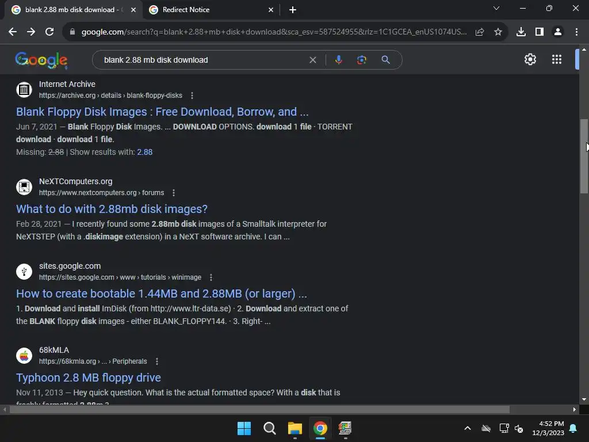Open How to create bootable 1.44MB result
This screenshot has width=589, height=442.
[162, 294]
